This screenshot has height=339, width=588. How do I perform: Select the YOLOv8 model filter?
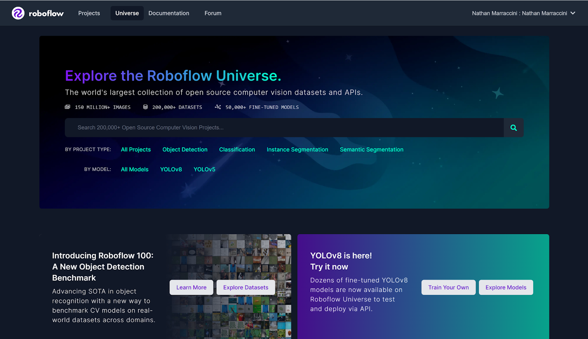coord(171,169)
